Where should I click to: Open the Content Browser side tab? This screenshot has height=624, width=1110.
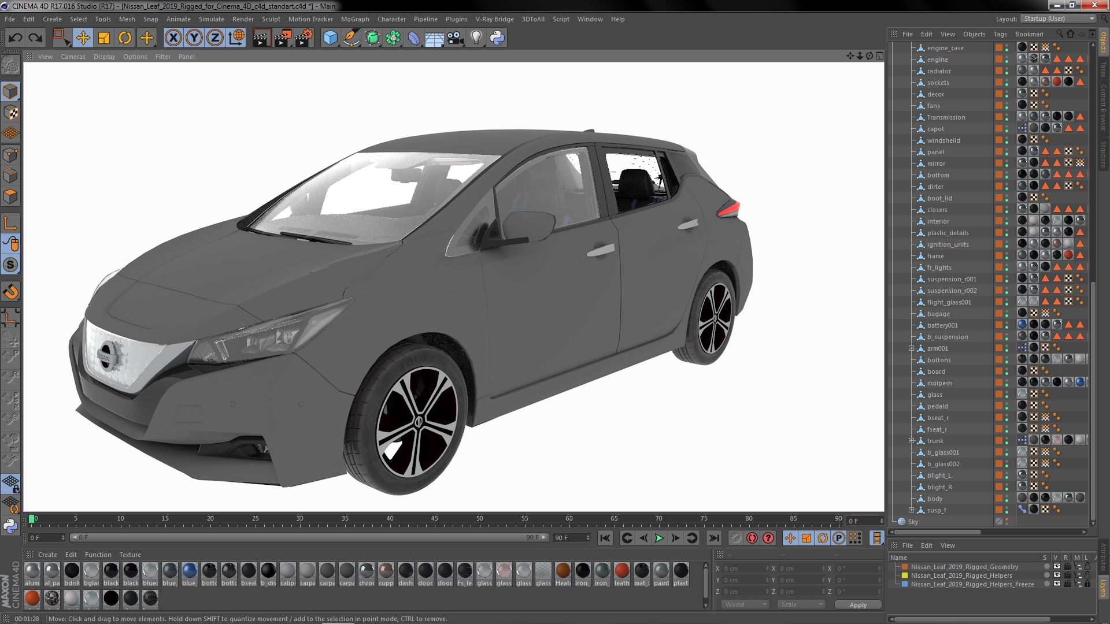pyautogui.click(x=1104, y=107)
